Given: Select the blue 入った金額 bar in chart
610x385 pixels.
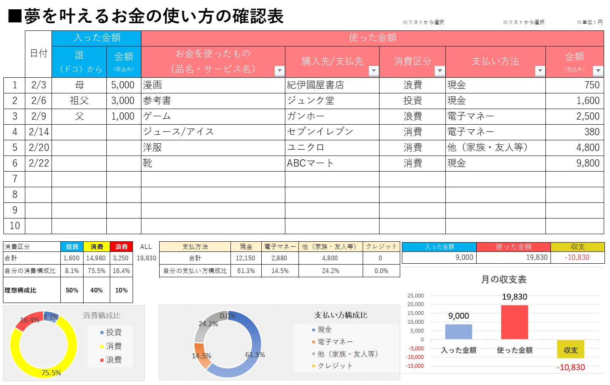Looking at the screenshot, I should pos(458,332).
